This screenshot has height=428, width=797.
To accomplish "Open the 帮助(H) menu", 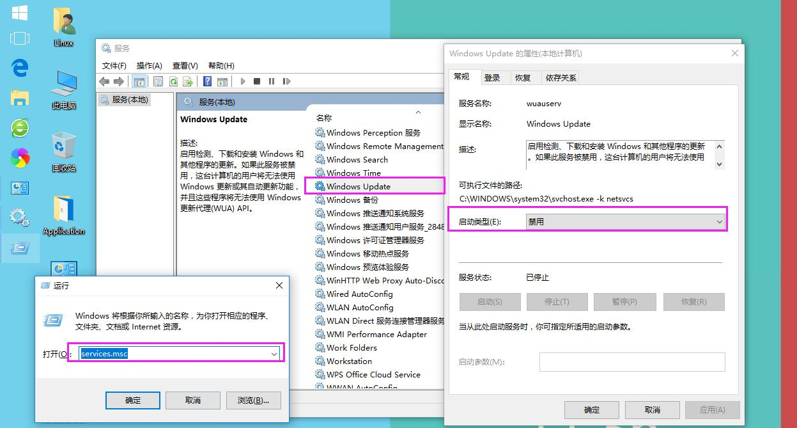I will [221, 65].
